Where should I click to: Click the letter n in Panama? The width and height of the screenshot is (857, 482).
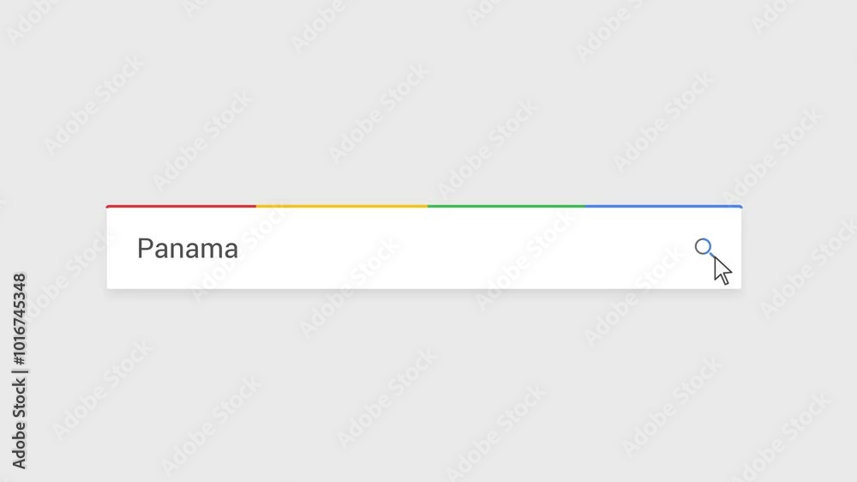pyautogui.click(x=176, y=251)
